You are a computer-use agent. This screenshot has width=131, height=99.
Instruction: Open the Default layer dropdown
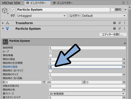[104, 16]
